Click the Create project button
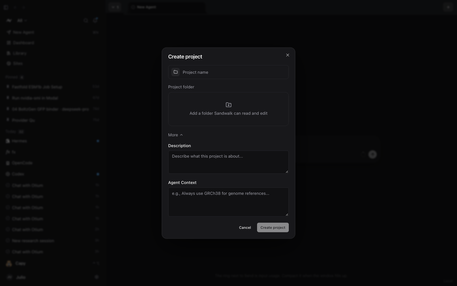The width and height of the screenshot is (457, 286). point(273,228)
